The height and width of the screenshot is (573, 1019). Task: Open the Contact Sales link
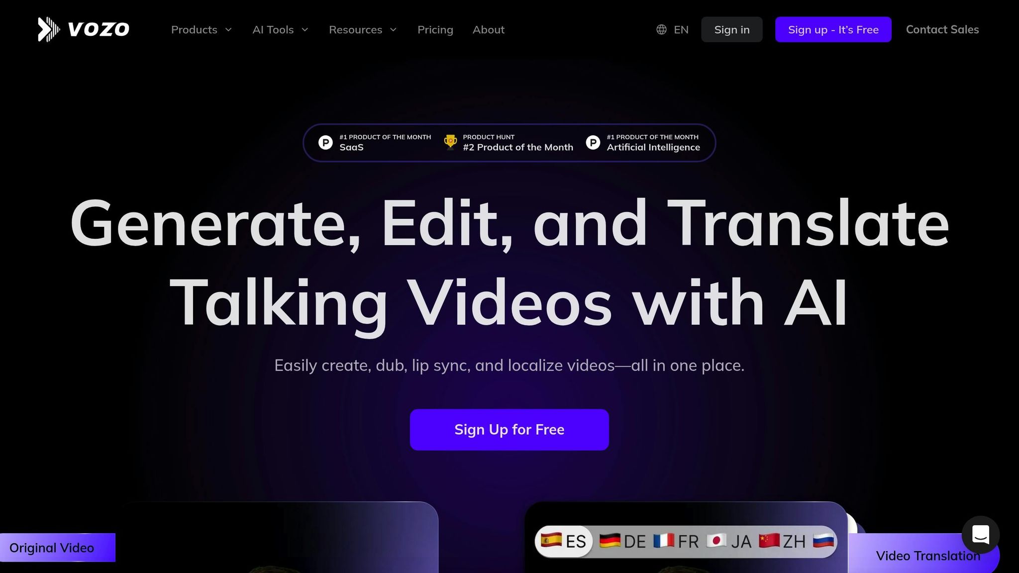[942, 29]
